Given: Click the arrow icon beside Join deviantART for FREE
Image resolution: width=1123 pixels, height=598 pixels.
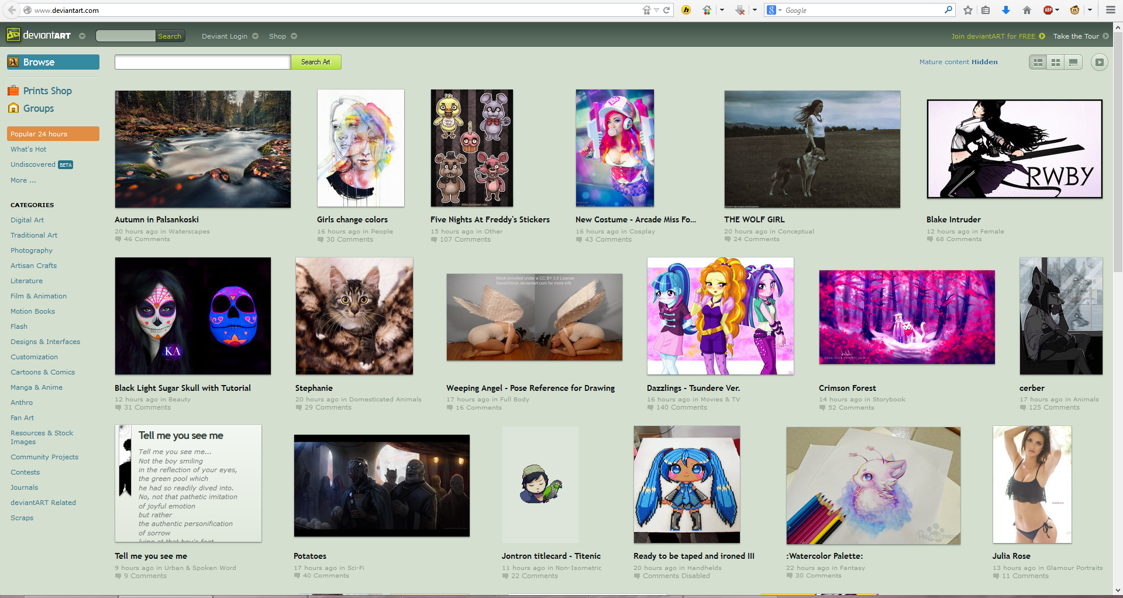Looking at the screenshot, I should [1042, 36].
